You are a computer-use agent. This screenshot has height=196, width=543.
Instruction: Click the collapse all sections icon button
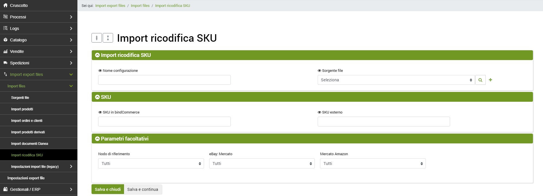tap(97, 38)
